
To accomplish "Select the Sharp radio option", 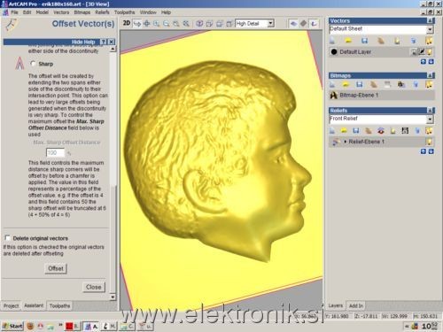I will pos(33,64).
